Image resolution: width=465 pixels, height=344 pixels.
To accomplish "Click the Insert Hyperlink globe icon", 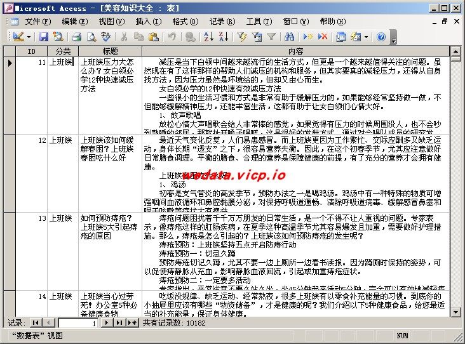I will pyautogui.click(x=190, y=37).
